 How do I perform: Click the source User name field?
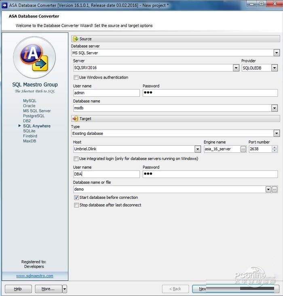(x=106, y=93)
